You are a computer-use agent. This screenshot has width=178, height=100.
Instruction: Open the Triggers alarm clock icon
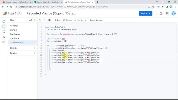(x=4, y=32)
